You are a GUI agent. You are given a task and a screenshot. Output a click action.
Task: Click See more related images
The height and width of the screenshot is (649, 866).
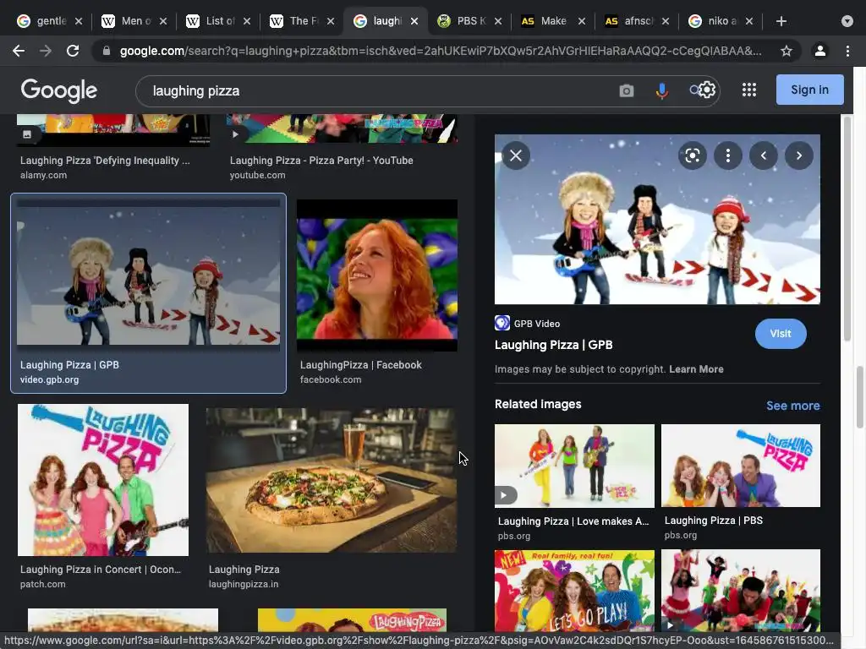click(x=792, y=406)
